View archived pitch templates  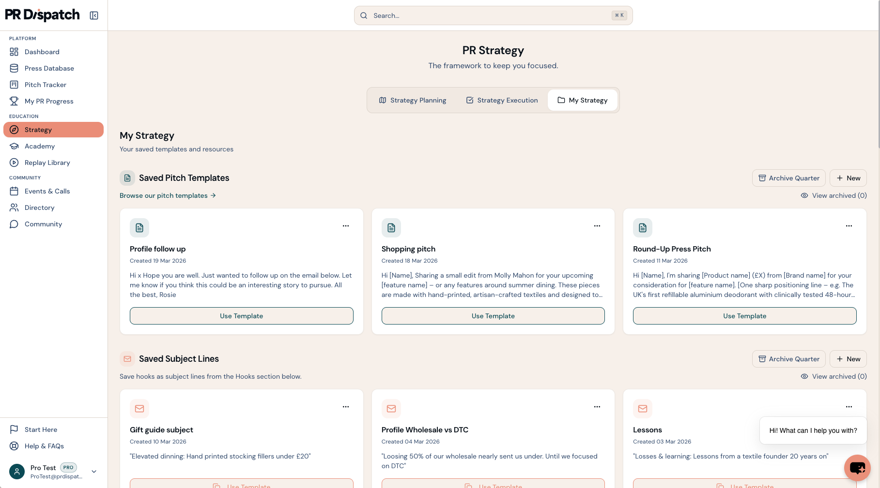pyautogui.click(x=834, y=195)
